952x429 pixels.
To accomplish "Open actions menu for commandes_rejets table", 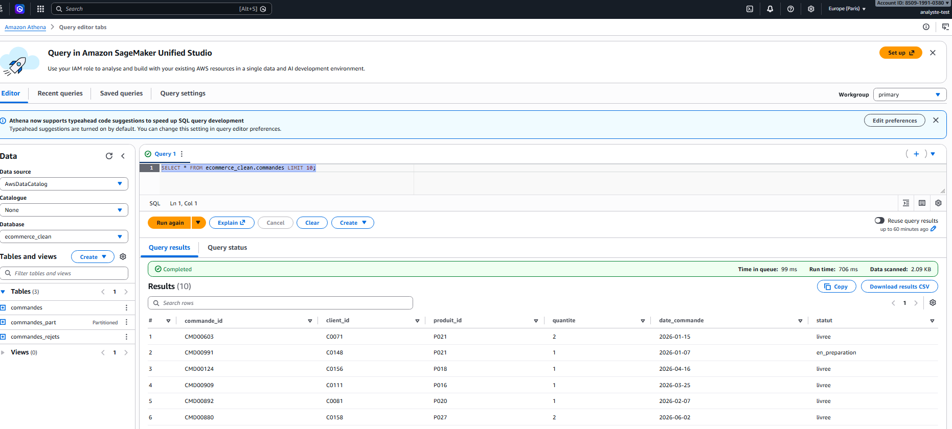I will pos(126,337).
